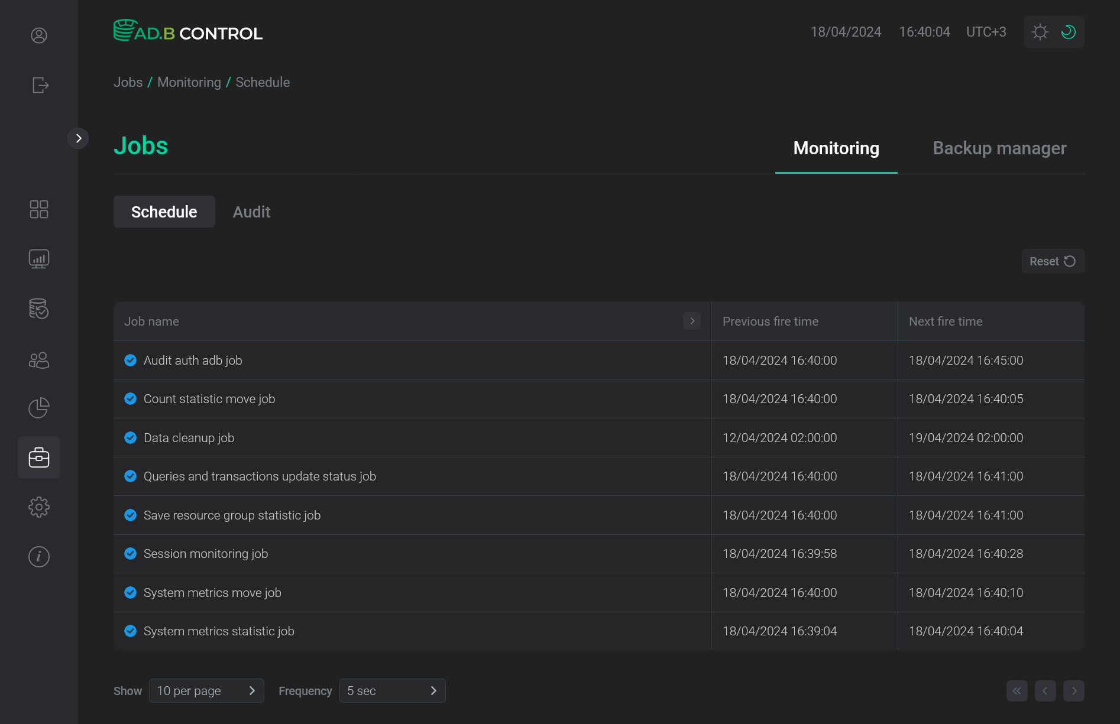The height and width of the screenshot is (724, 1120).
Task: Open the database health section icon
Action: 39,309
